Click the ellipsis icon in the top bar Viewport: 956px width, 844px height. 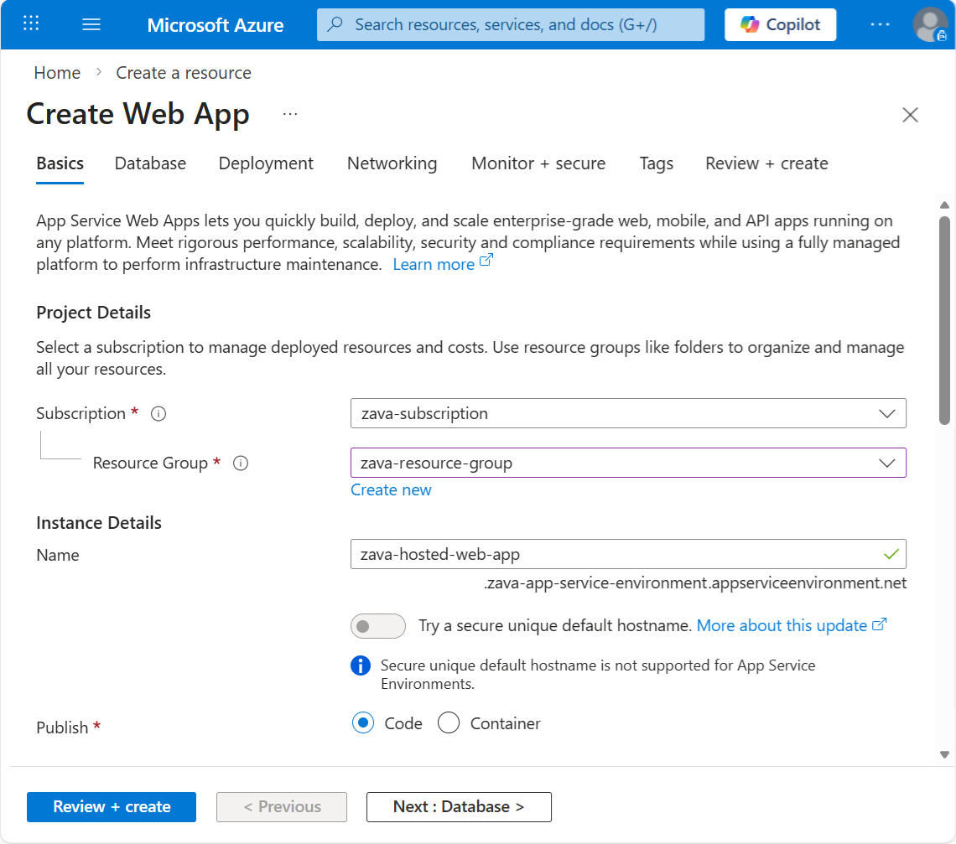(880, 24)
